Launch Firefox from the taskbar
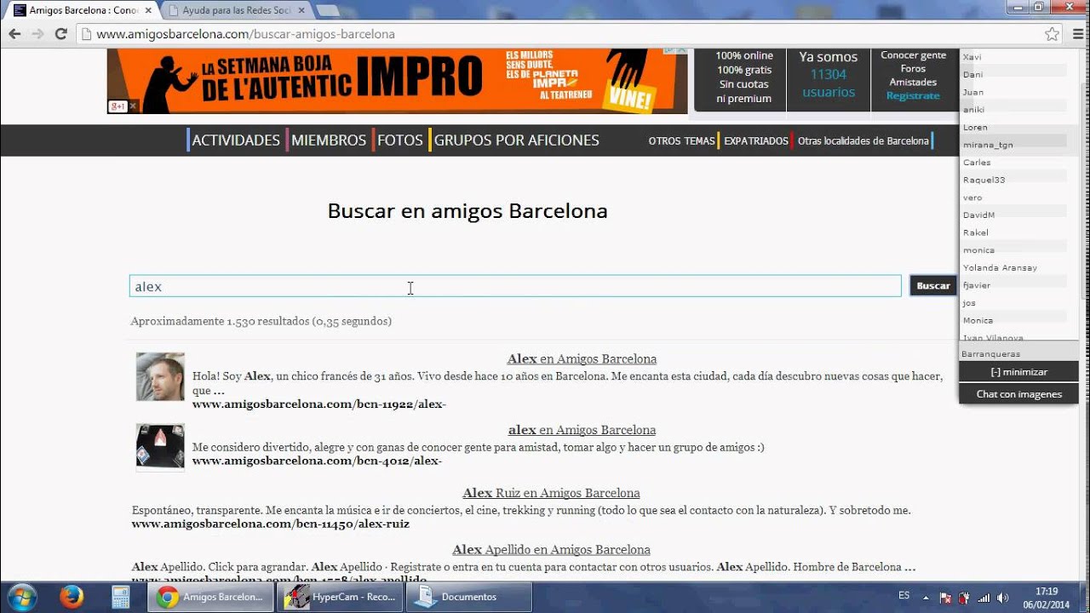The height and width of the screenshot is (613, 1090). pyautogui.click(x=72, y=598)
